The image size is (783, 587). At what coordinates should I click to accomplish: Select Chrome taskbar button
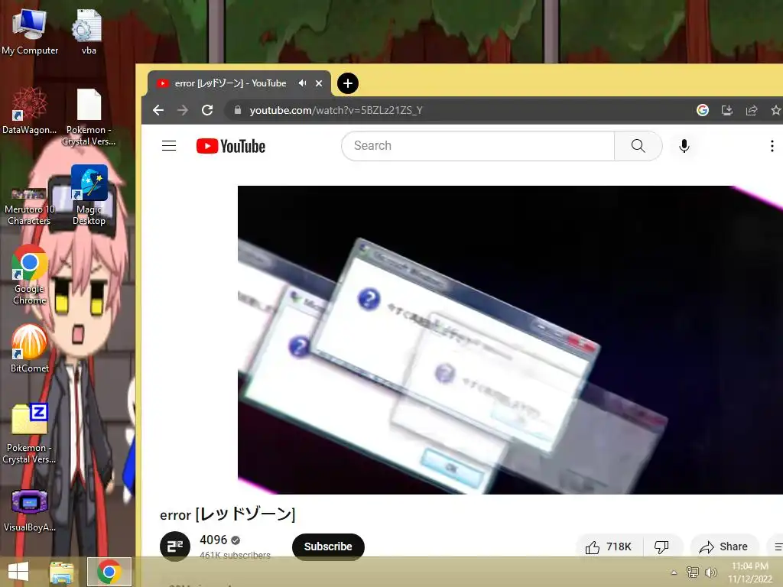pos(109,572)
